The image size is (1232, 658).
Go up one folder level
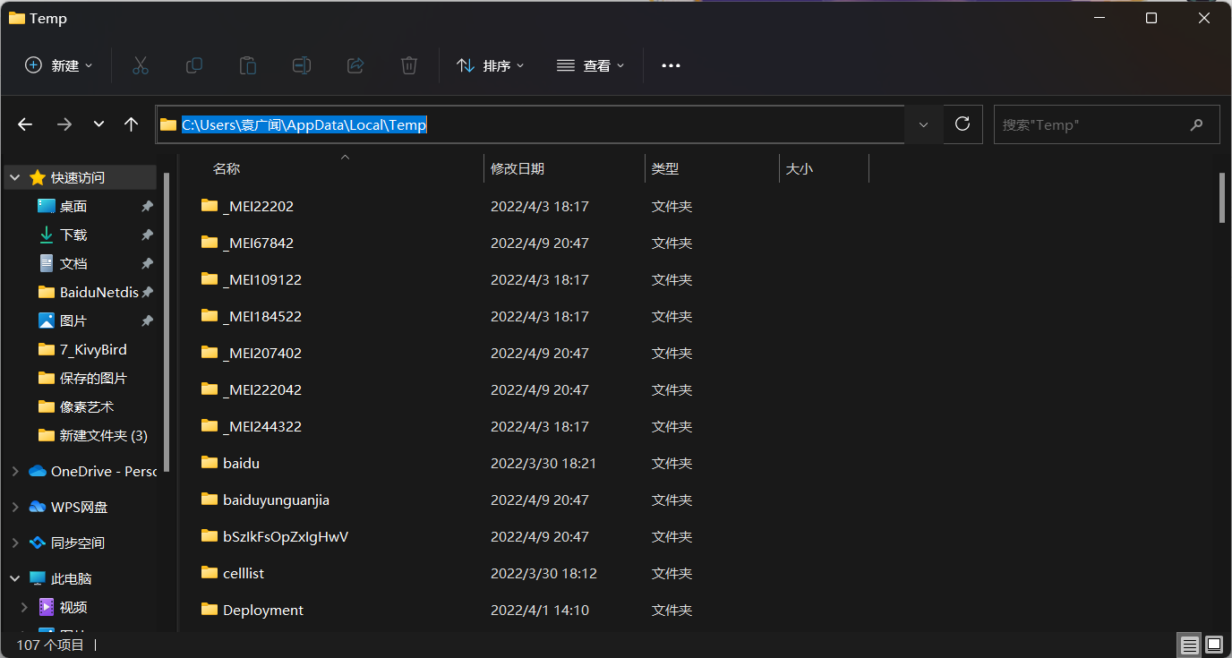click(x=131, y=124)
